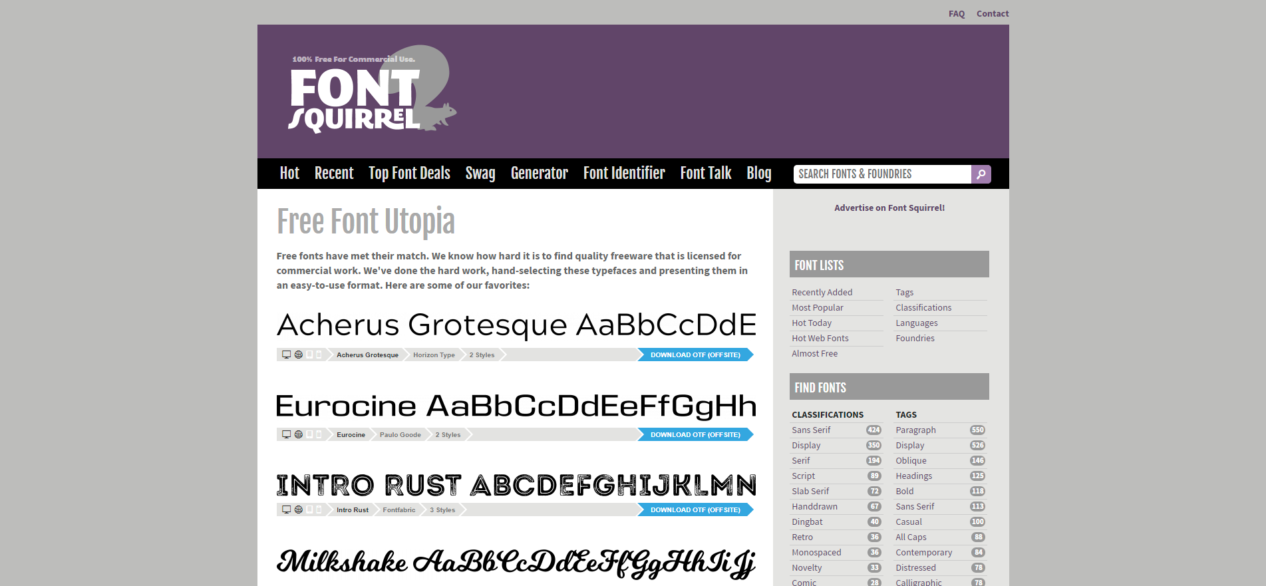Click web globe icon in Eurocine row
This screenshot has width=1266, height=586.
click(x=299, y=434)
